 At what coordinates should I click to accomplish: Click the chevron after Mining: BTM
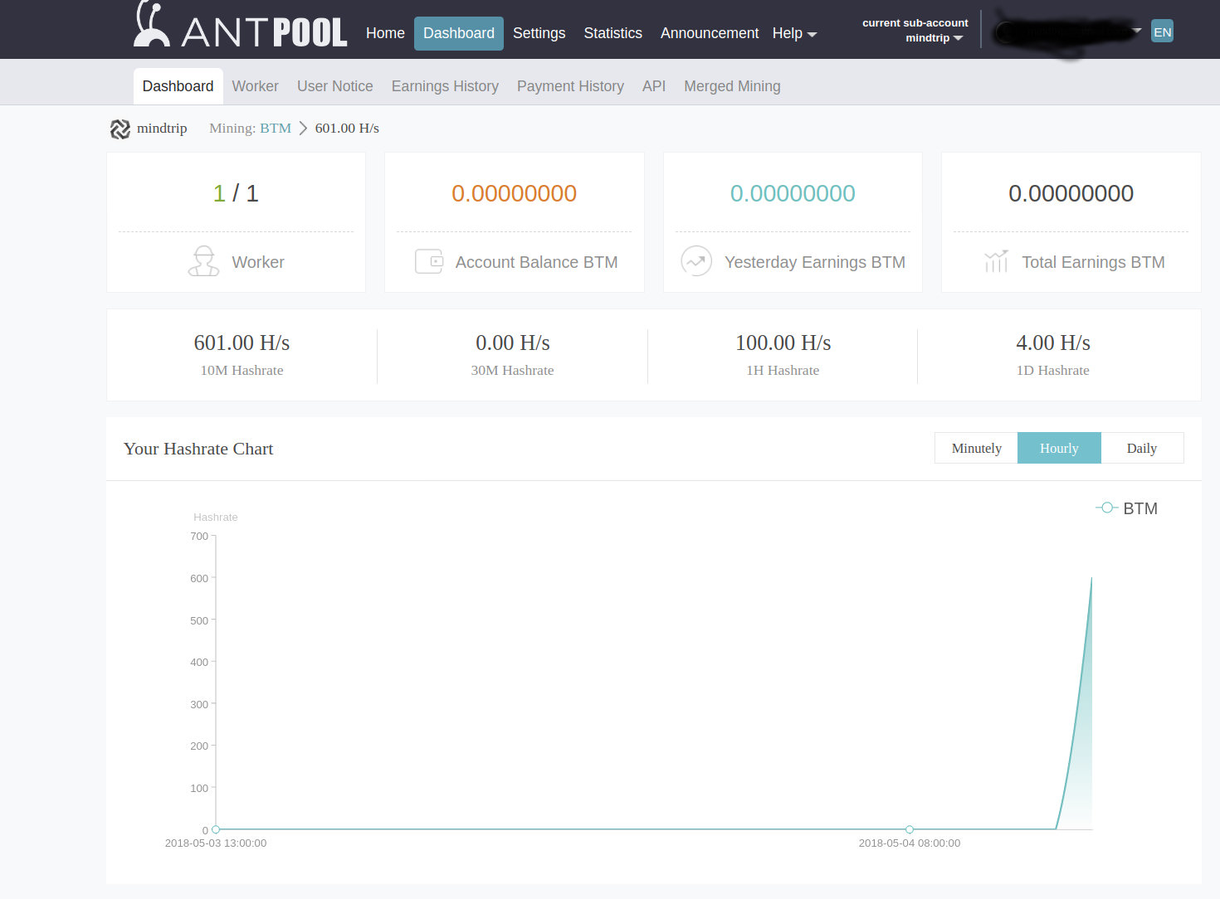click(303, 129)
